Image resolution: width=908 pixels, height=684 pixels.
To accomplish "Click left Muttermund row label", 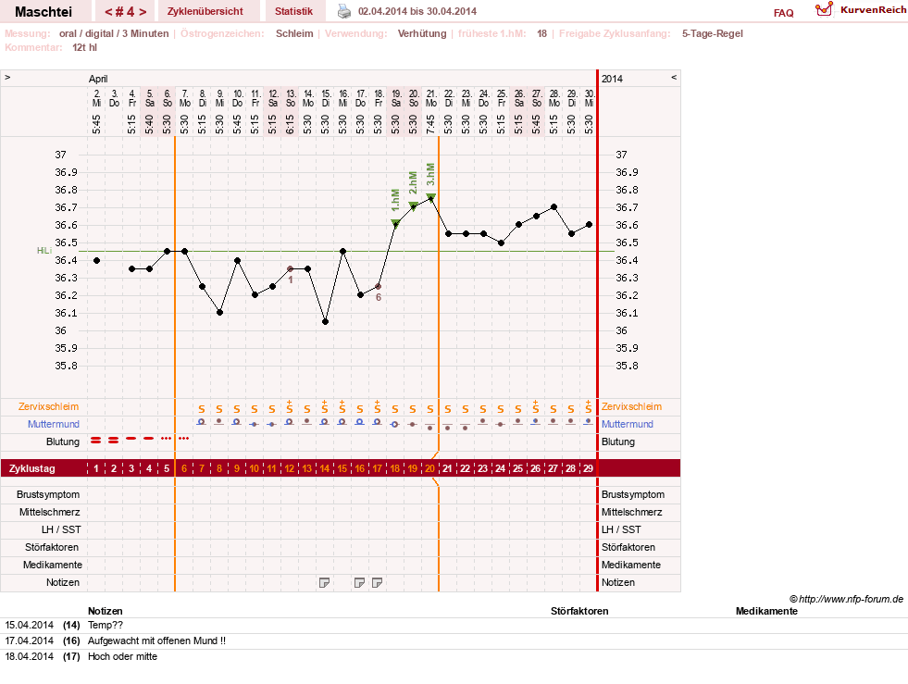I will [x=54, y=424].
